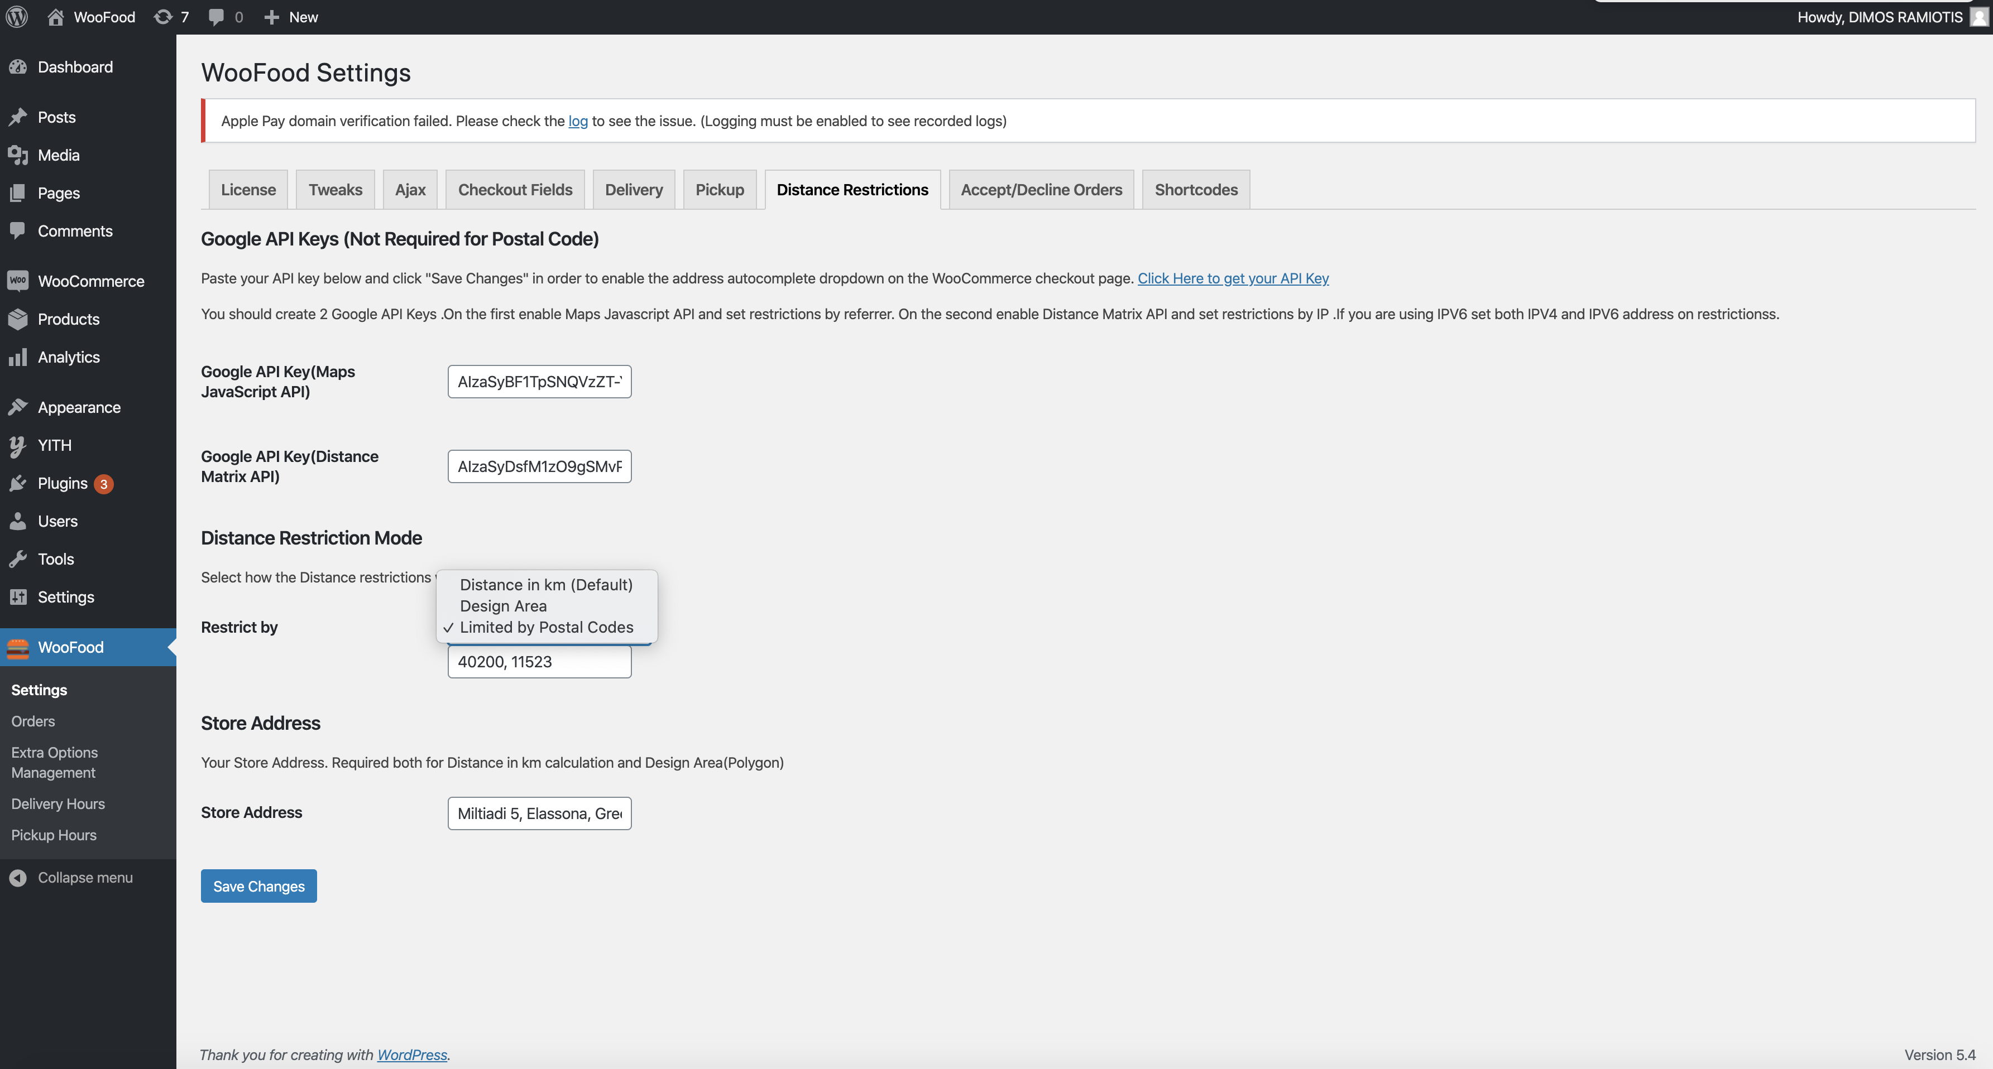This screenshot has width=1993, height=1069.
Task: Choose Design Area from the dropdown
Action: click(x=503, y=606)
